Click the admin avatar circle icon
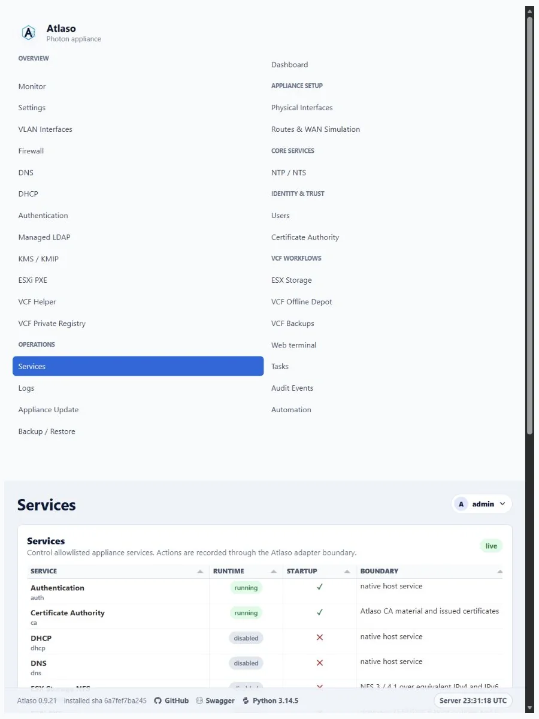539x719 pixels. coord(461,504)
